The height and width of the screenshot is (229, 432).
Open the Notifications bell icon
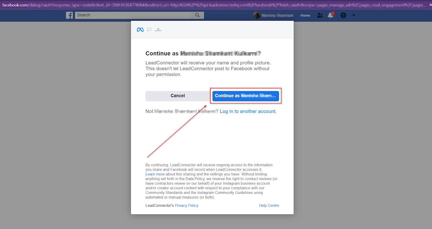[330, 15]
